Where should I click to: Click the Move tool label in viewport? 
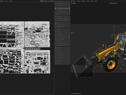[73, 33]
